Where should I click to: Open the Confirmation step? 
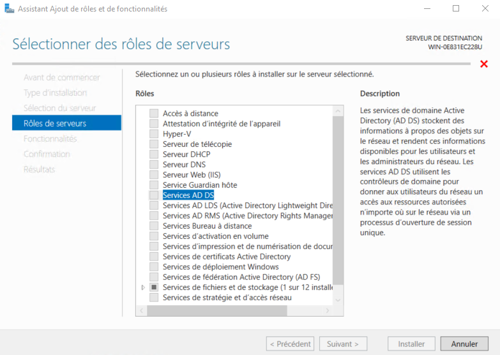coord(47,154)
